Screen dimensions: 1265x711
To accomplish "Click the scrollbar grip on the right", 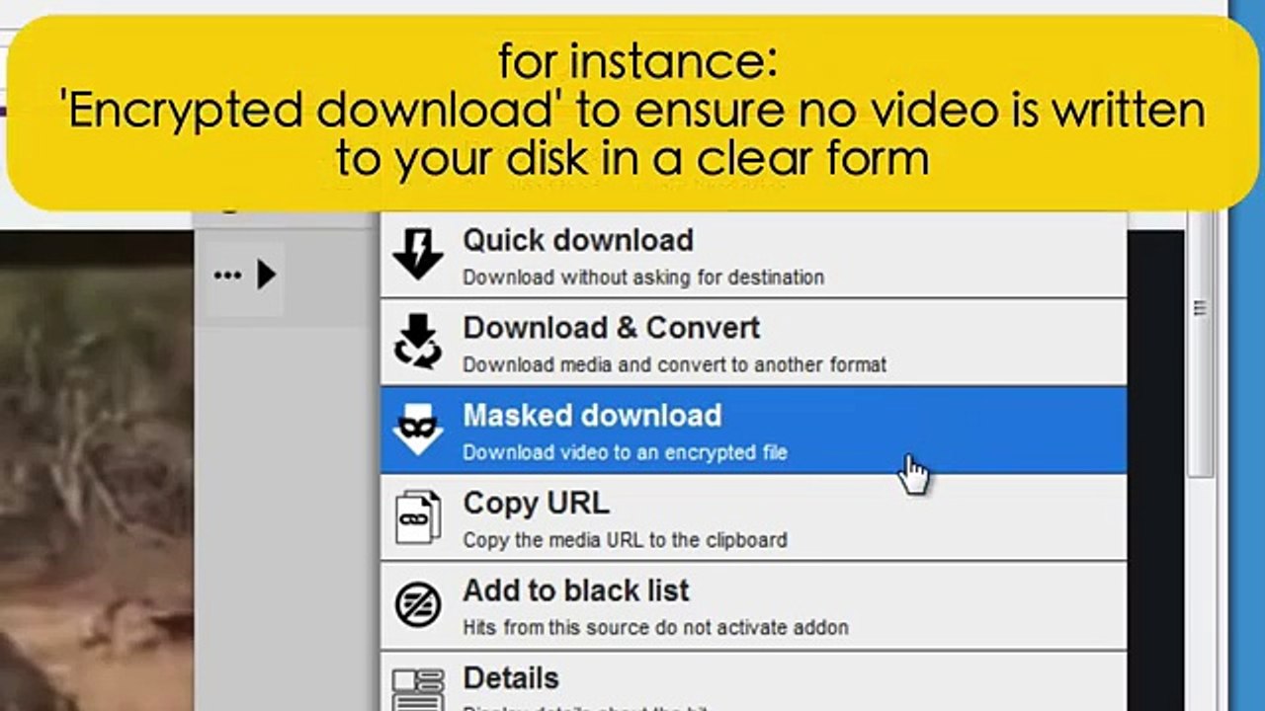I will point(1200,308).
